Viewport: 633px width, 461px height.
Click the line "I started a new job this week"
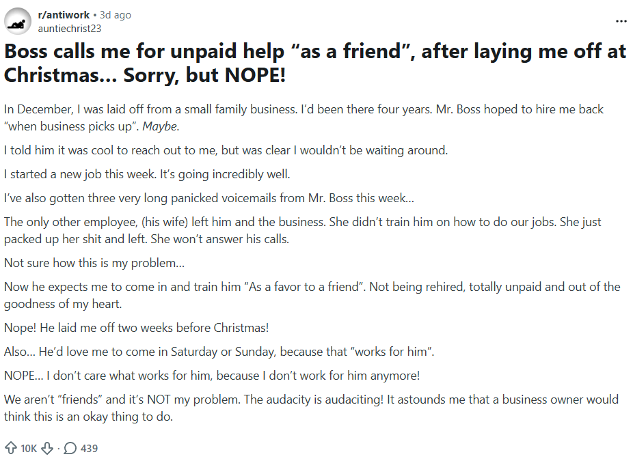147,174
